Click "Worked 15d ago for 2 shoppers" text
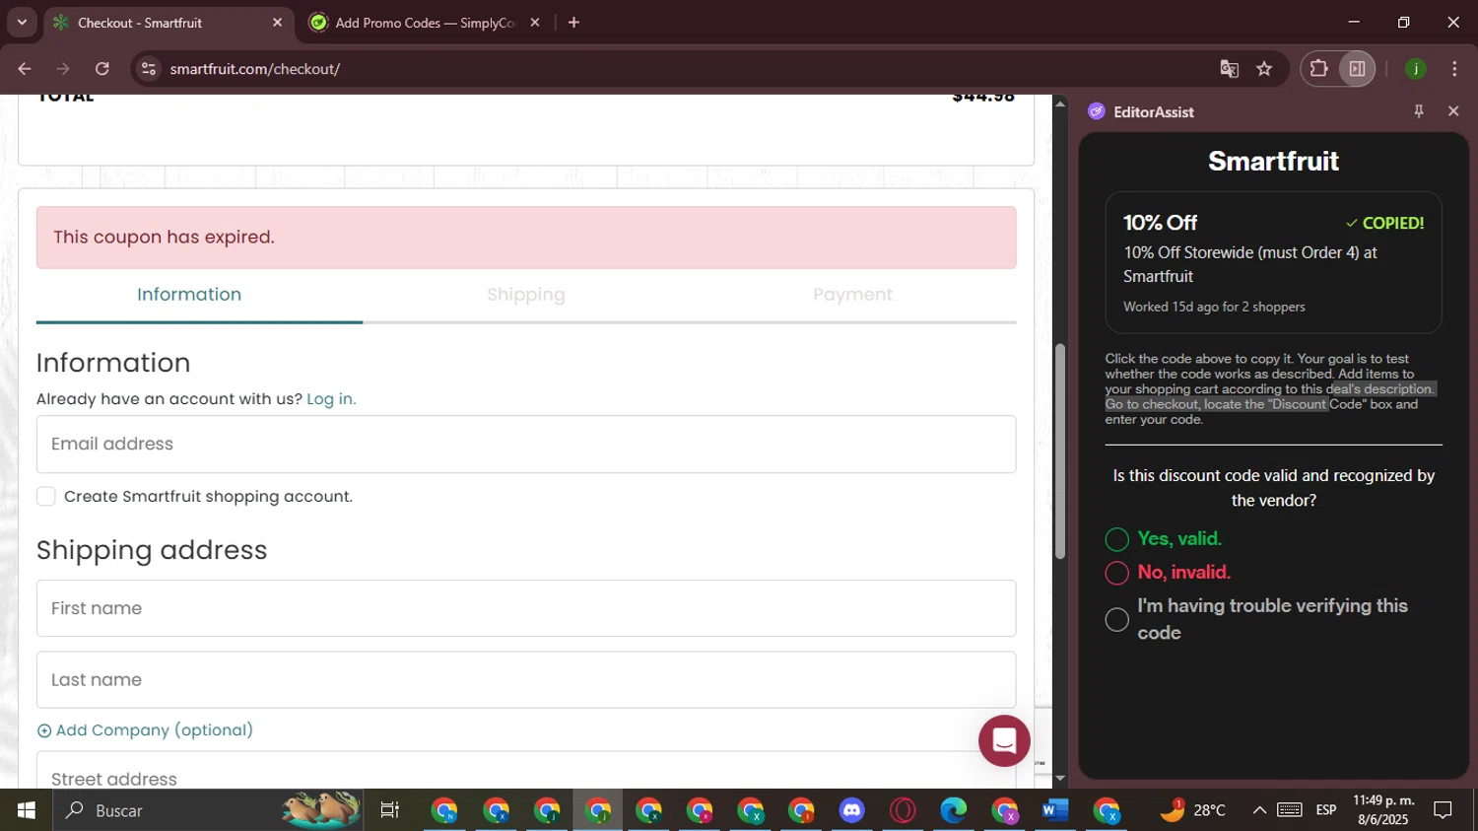The image size is (1478, 831). (x=1214, y=307)
